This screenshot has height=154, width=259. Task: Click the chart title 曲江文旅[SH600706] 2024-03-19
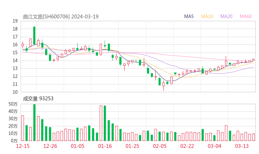tap(61, 17)
